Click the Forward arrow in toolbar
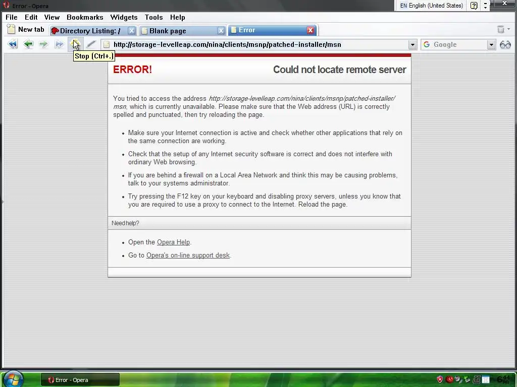 pyautogui.click(x=43, y=44)
